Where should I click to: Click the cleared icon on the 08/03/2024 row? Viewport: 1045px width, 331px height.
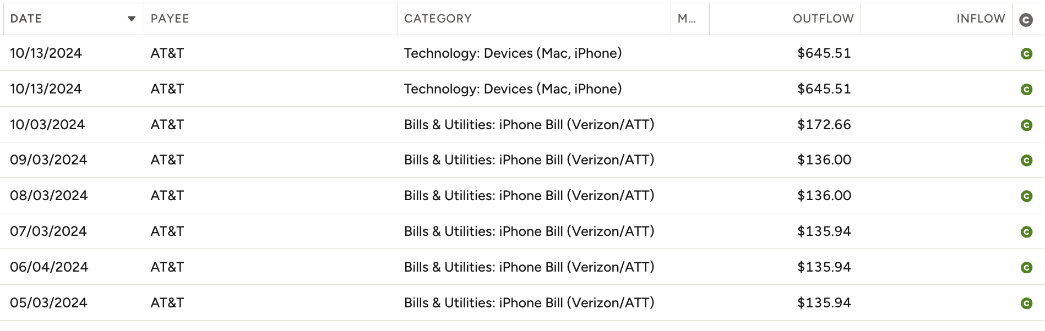point(1027,196)
